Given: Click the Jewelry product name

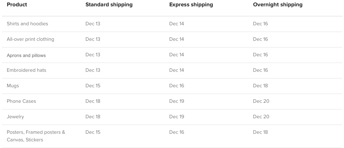Looking at the screenshot, I should click(15, 117).
